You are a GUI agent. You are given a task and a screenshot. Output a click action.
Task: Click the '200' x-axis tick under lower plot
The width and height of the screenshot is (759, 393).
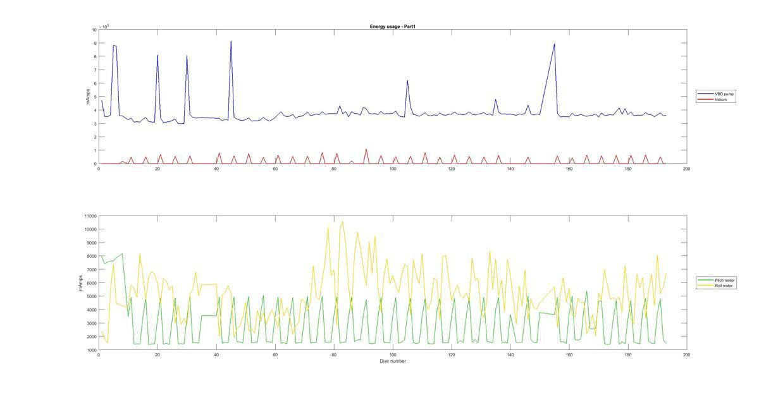pyautogui.click(x=686, y=355)
